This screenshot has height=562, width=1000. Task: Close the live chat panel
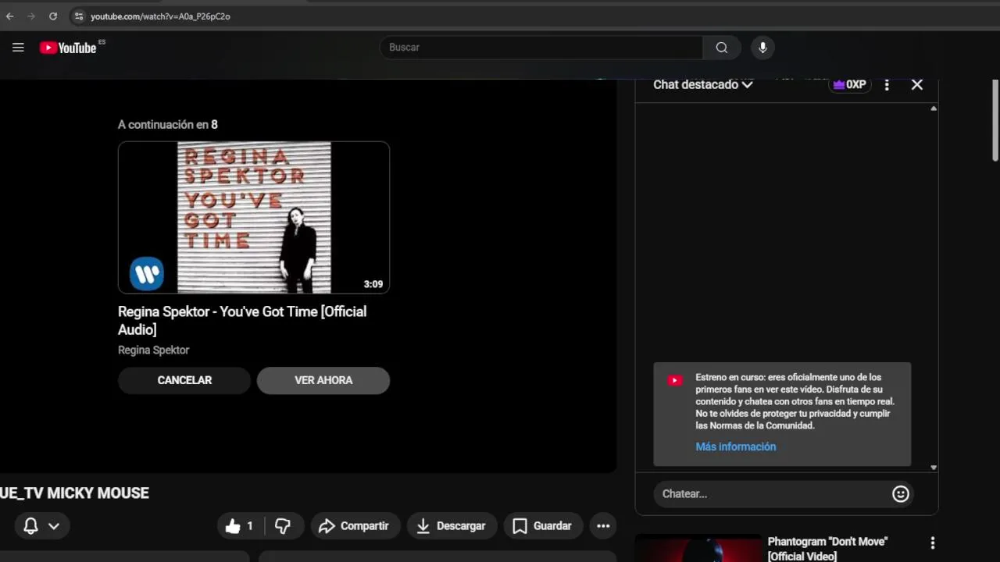pyautogui.click(x=917, y=84)
